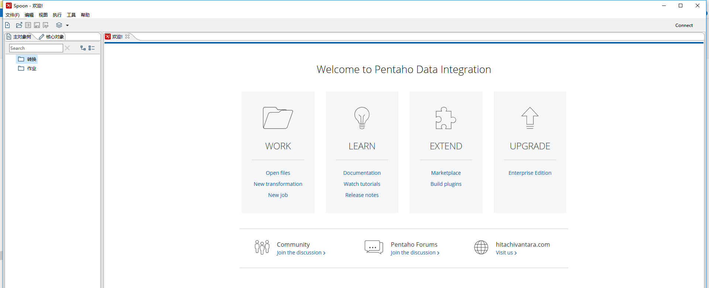
Task: Open the Open files link
Action: pos(278,173)
